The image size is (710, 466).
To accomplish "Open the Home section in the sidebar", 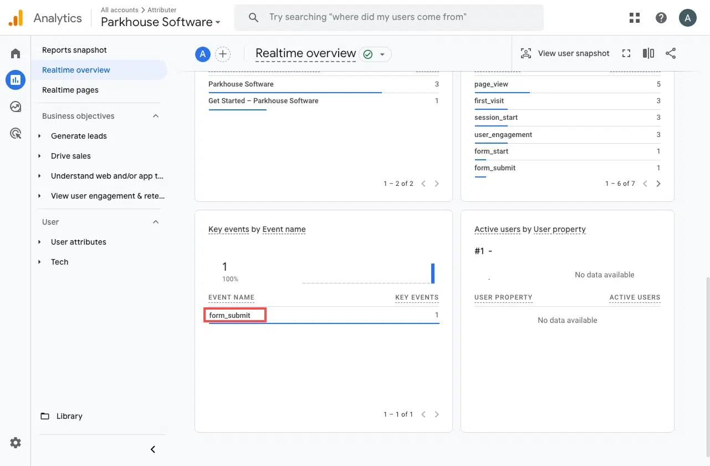I will (15, 53).
